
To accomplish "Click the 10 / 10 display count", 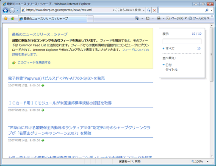I will click(197, 34).
